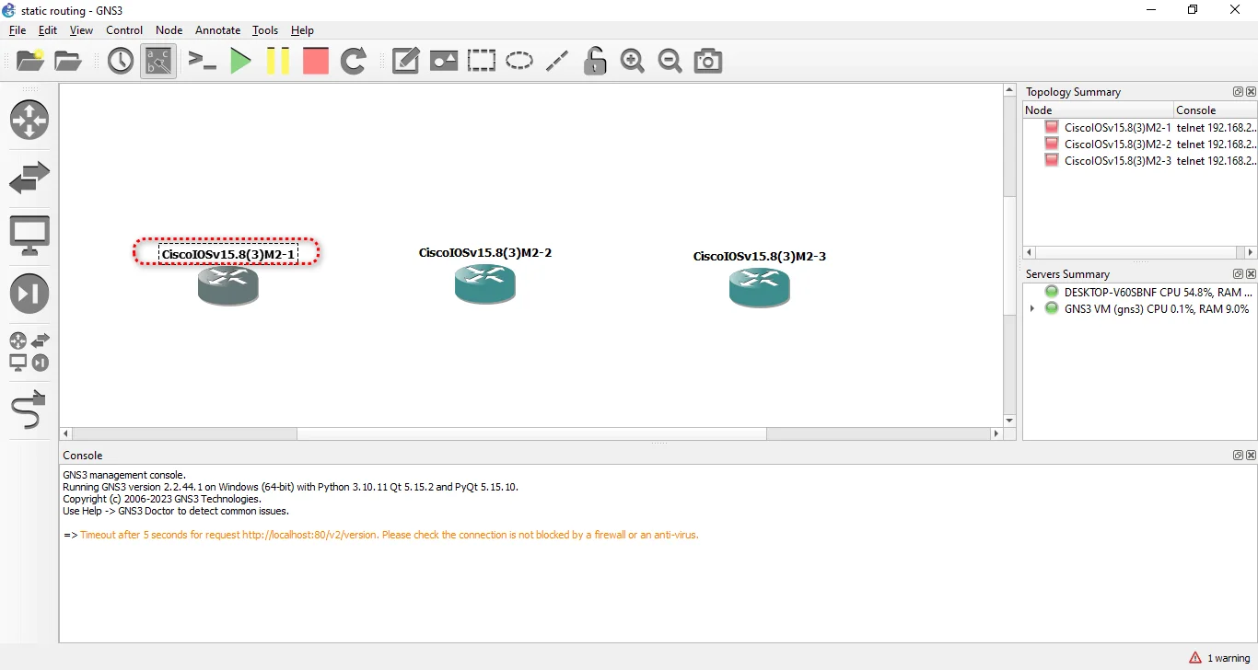The image size is (1258, 670).
Task: Select CiscoIOSv15.8(3)M2-3 in Topology Summary
Action: click(x=1117, y=161)
